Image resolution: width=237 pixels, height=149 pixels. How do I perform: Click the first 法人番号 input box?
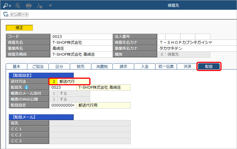(161, 37)
